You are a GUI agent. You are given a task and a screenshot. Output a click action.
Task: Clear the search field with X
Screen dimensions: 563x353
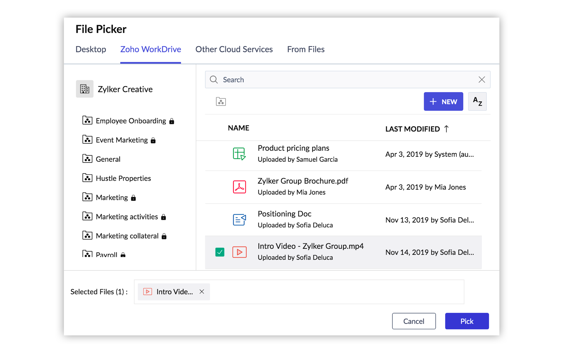tap(481, 80)
